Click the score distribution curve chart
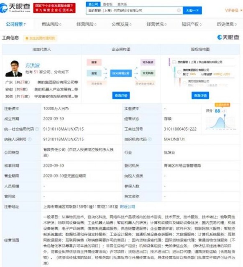Viewport: 243px width, 267px height. click(221, 123)
